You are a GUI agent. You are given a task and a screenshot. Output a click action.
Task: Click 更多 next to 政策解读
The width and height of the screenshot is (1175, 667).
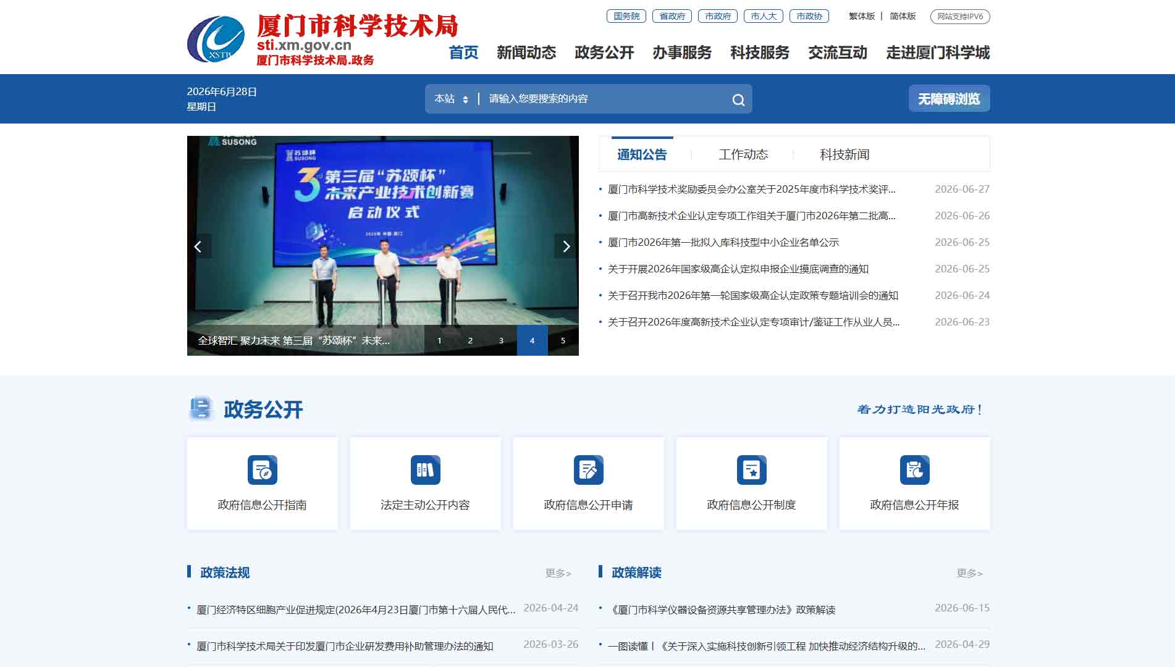(970, 573)
